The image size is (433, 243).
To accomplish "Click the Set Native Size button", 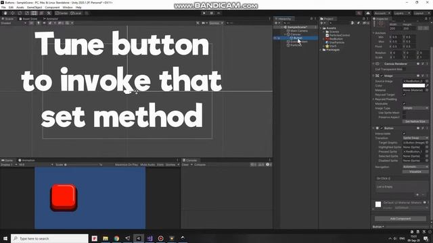I will coord(415,122).
